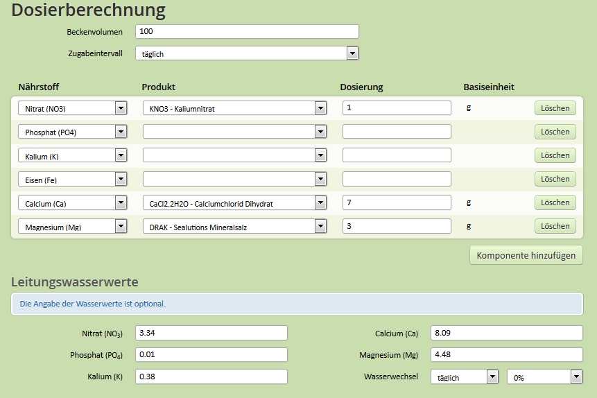Screen dimensions: 597x398
Task: Open the Zugabeintervall dropdown showing täglich
Action: 247,53
